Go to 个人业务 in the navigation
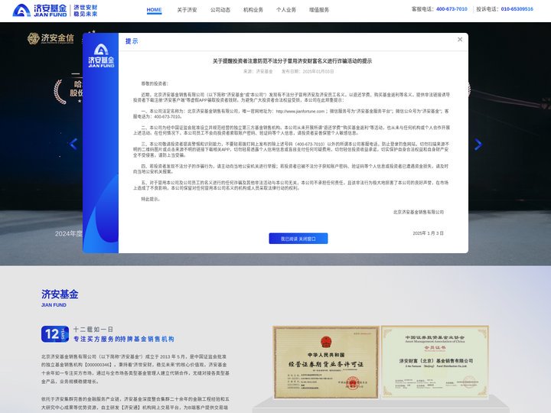This screenshot has height=413, width=551. (286, 10)
